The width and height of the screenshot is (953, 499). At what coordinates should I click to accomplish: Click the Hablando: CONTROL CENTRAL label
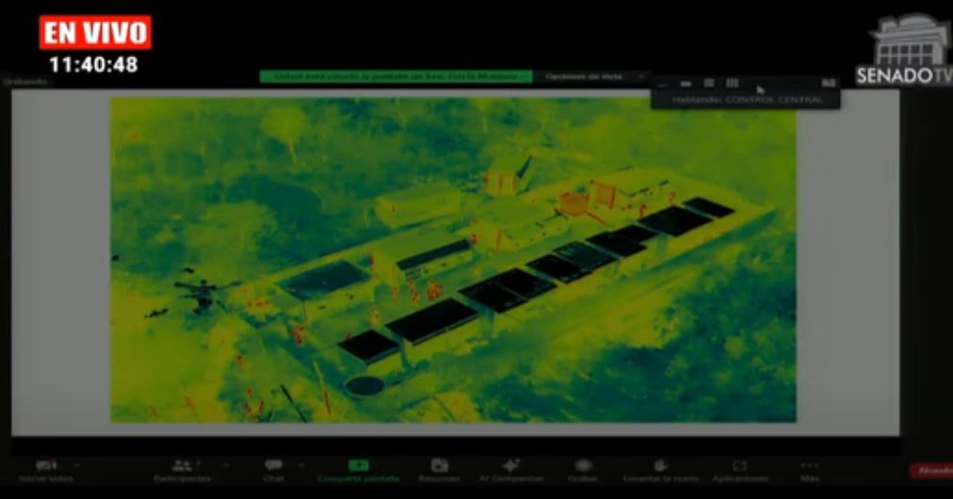coord(747,100)
